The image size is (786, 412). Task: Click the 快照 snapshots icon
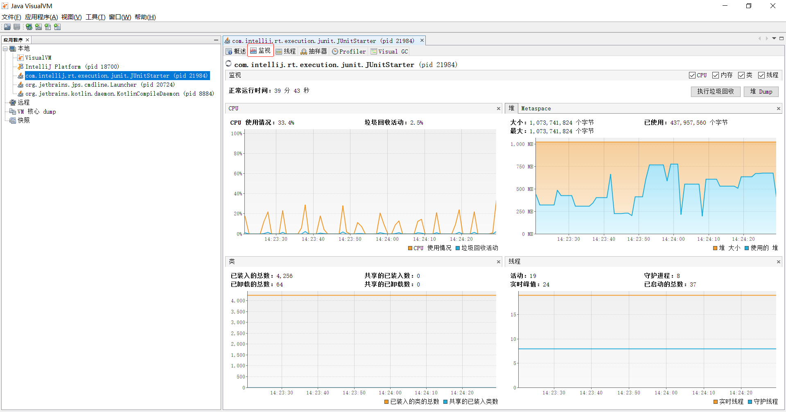pyautogui.click(x=13, y=121)
